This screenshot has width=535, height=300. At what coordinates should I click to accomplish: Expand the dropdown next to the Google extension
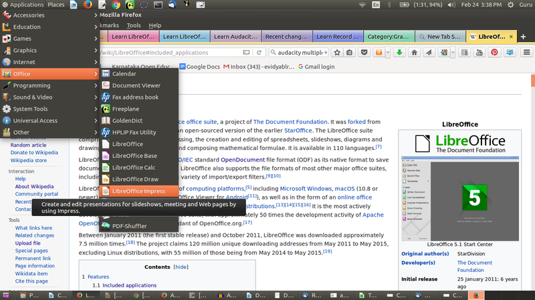453,53
